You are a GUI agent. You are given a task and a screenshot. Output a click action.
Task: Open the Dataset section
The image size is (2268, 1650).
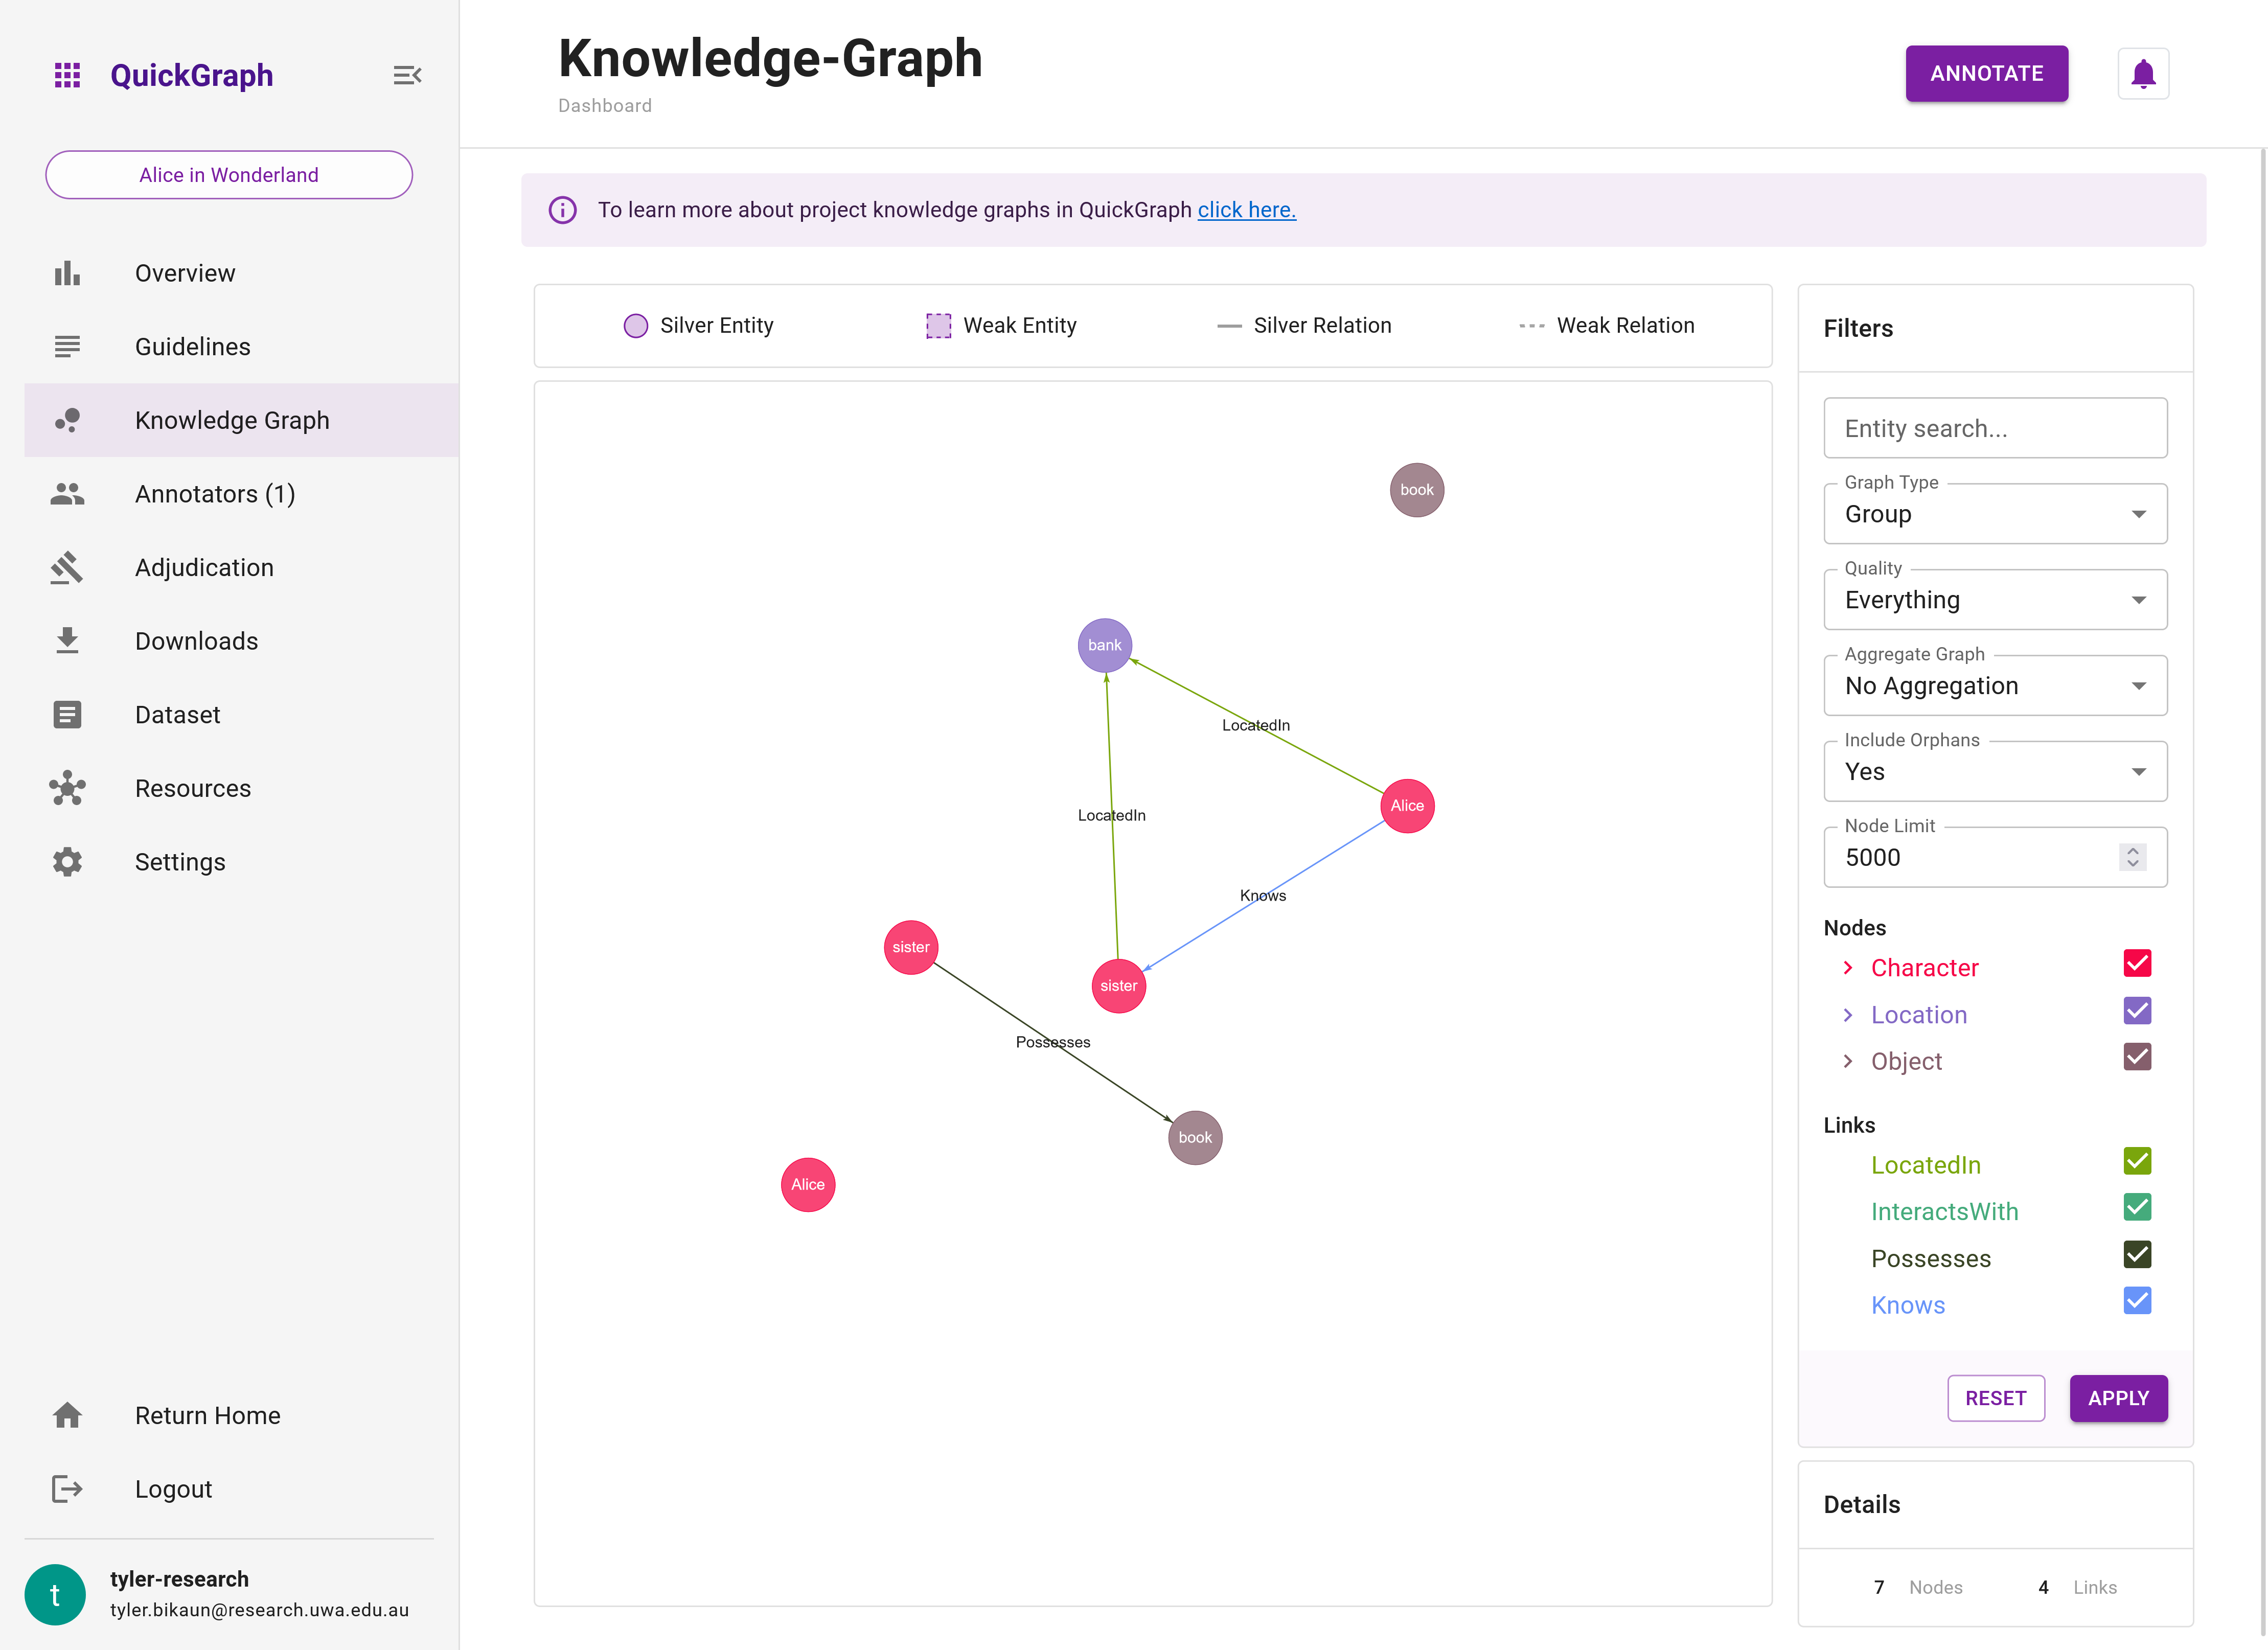pos(177,714)
